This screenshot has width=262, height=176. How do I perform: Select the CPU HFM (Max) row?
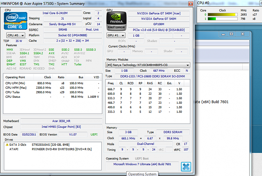52,88
